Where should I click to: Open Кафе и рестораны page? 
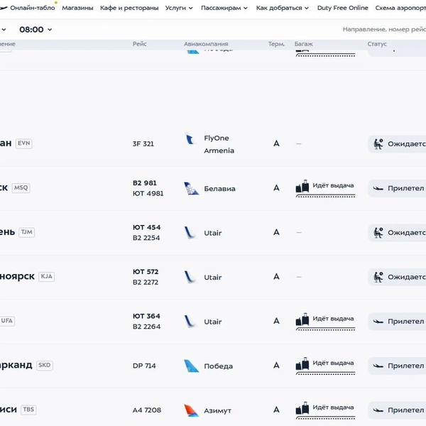[x=129, y=8]
